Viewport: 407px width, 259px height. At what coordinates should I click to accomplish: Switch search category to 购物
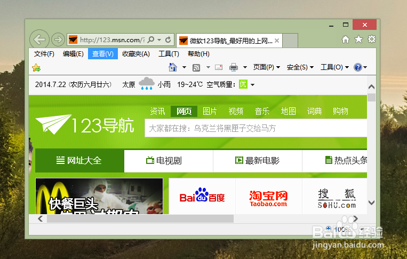click(x=340, y=111)
